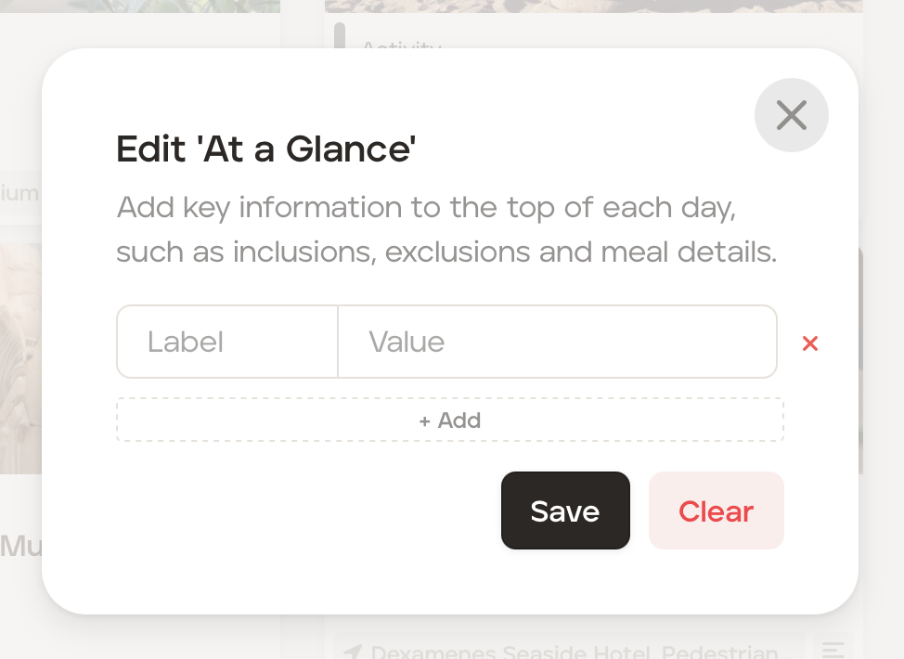Remove the Label/Value row with red X
Viewport: 904px width, 659px height.
tap(809, 343)
